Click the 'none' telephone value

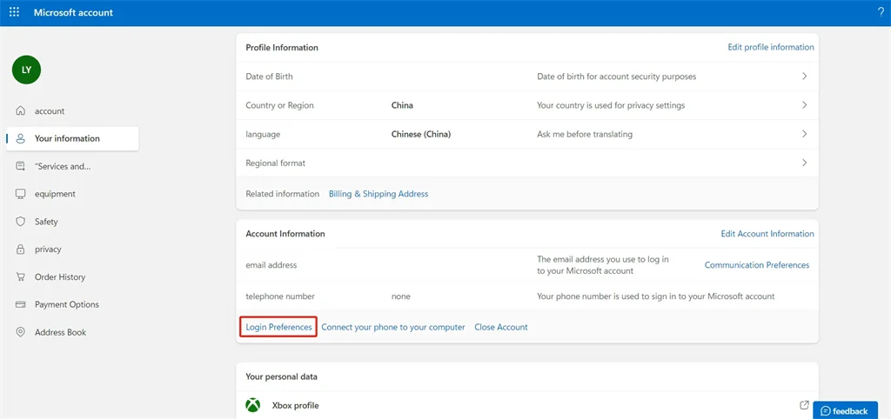pos(400,296)
